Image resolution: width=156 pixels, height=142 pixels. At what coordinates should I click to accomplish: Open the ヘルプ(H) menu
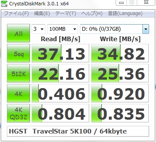coord(92,13)
